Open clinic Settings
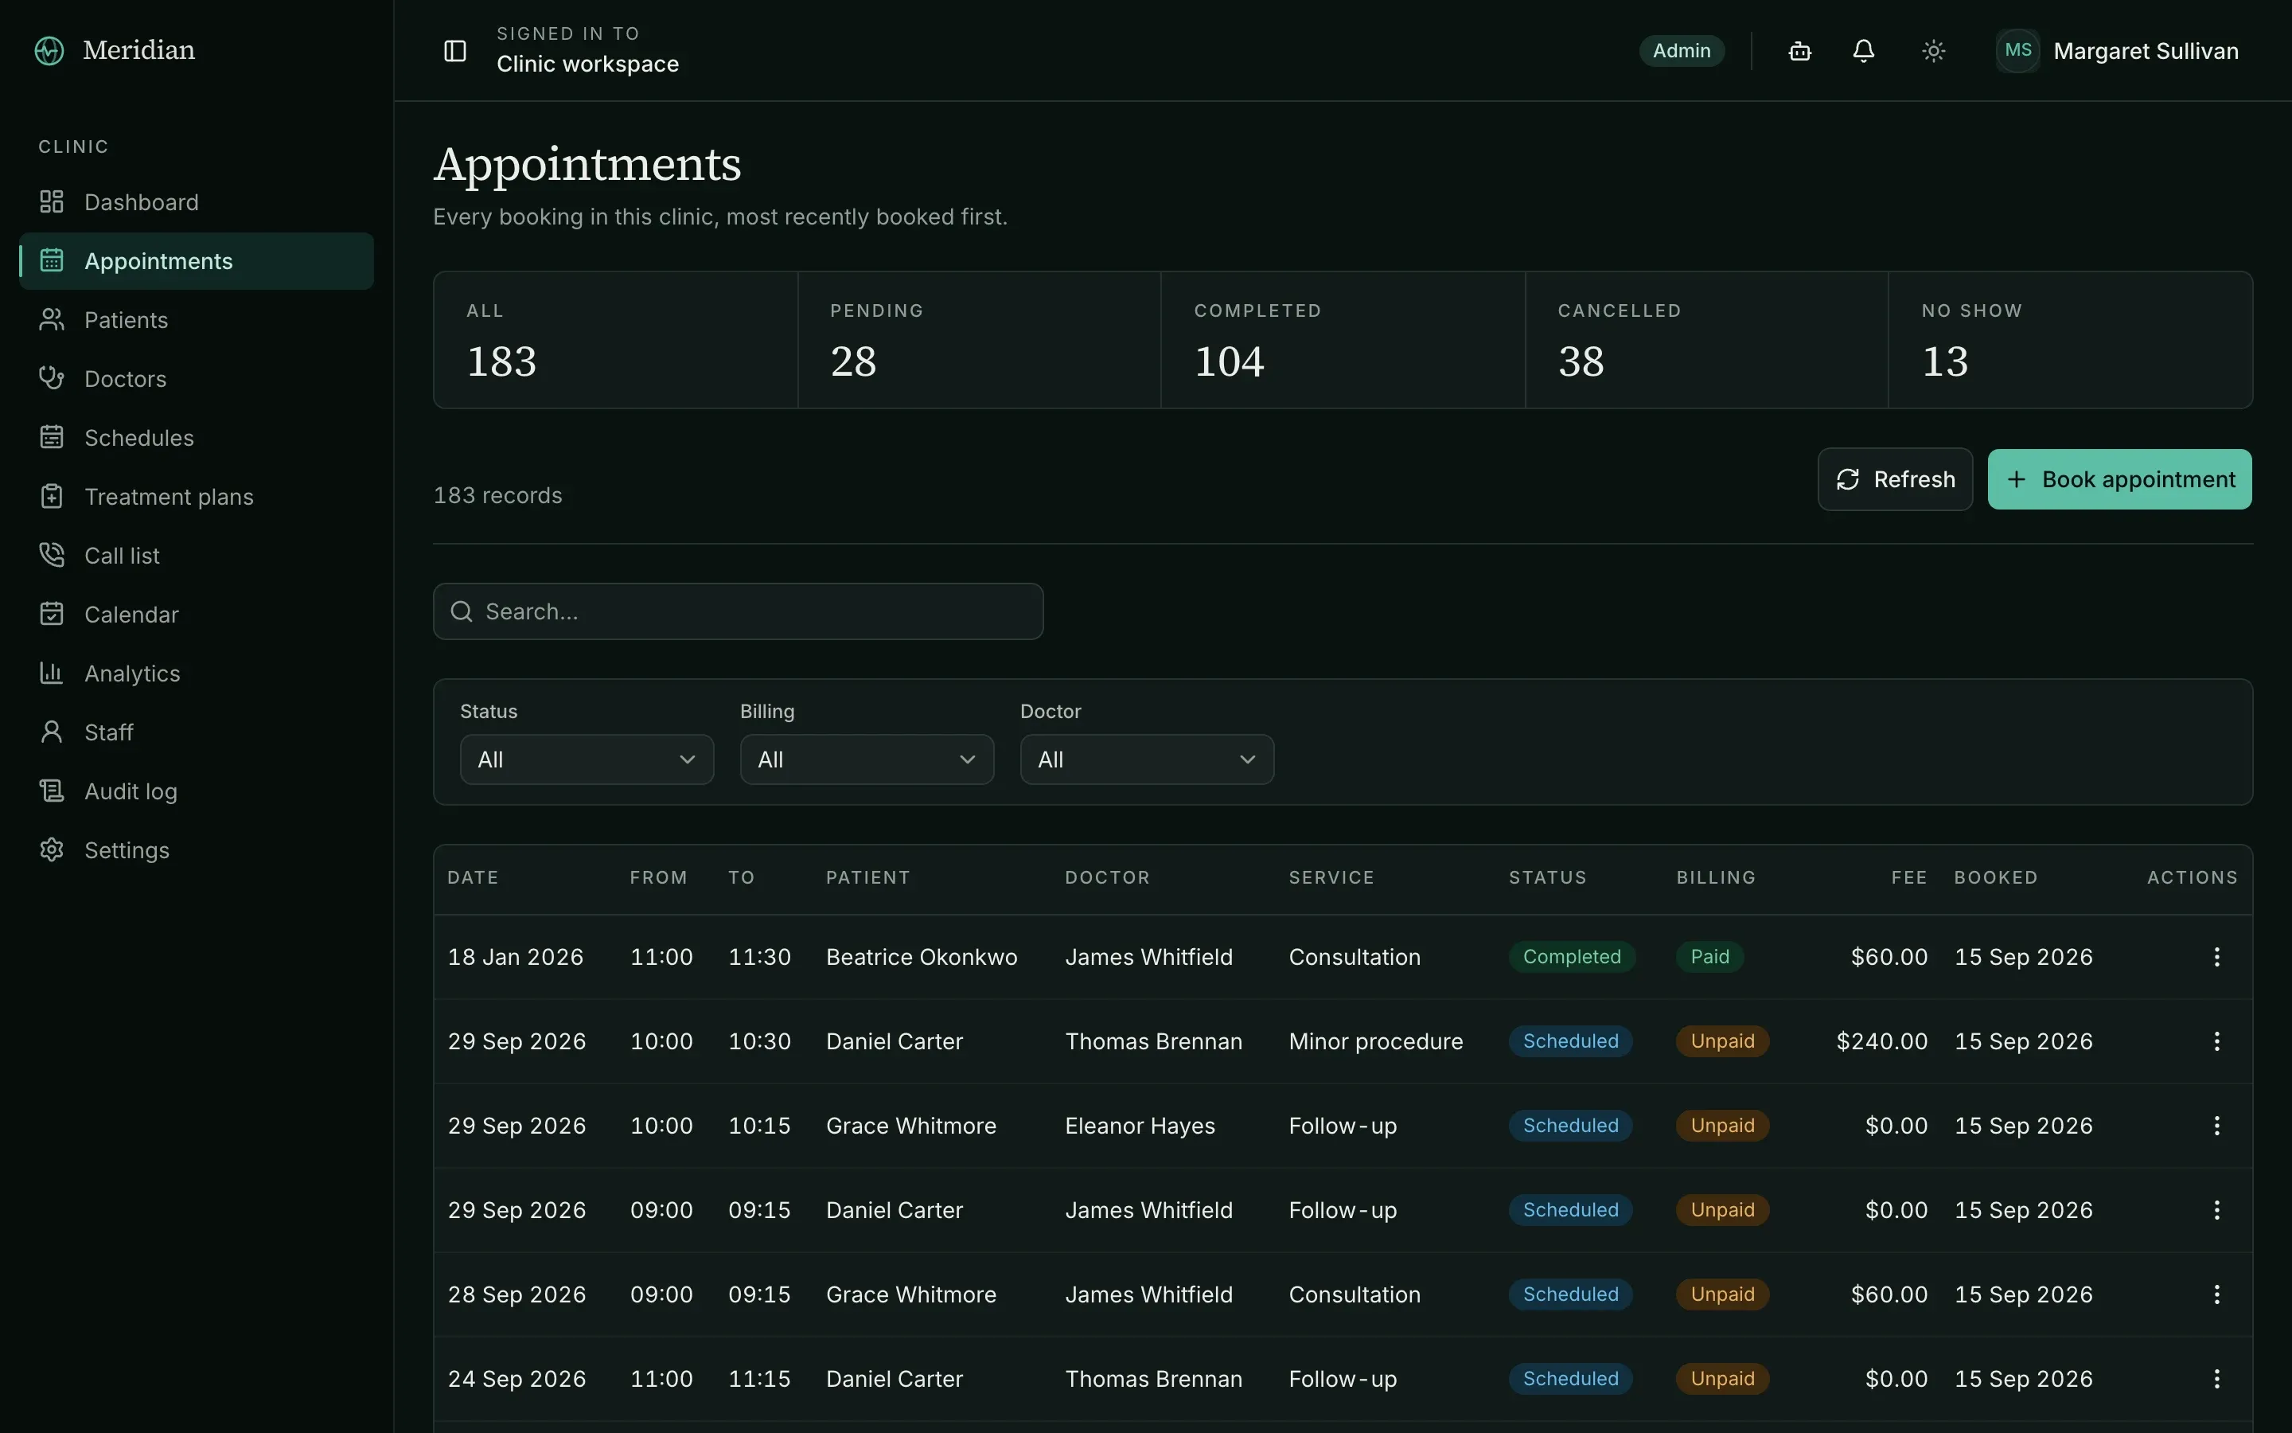This screenshot has height=1433, width=2292. [196, 849]
